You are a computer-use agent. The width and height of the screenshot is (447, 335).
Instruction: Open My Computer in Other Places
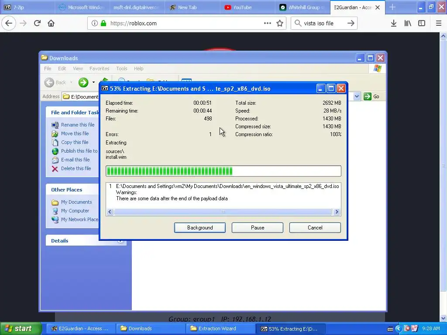pyautogui.click(x=75, y=211)
